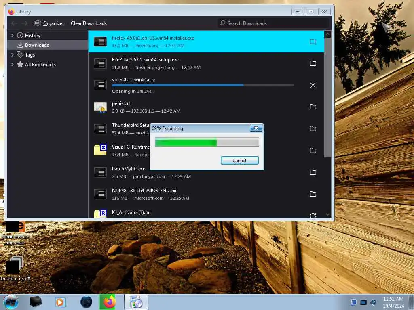Cancel the vlc-3.0.21-win64.exe download
Viewport: 414px width, 310px height.
(313, 85)
